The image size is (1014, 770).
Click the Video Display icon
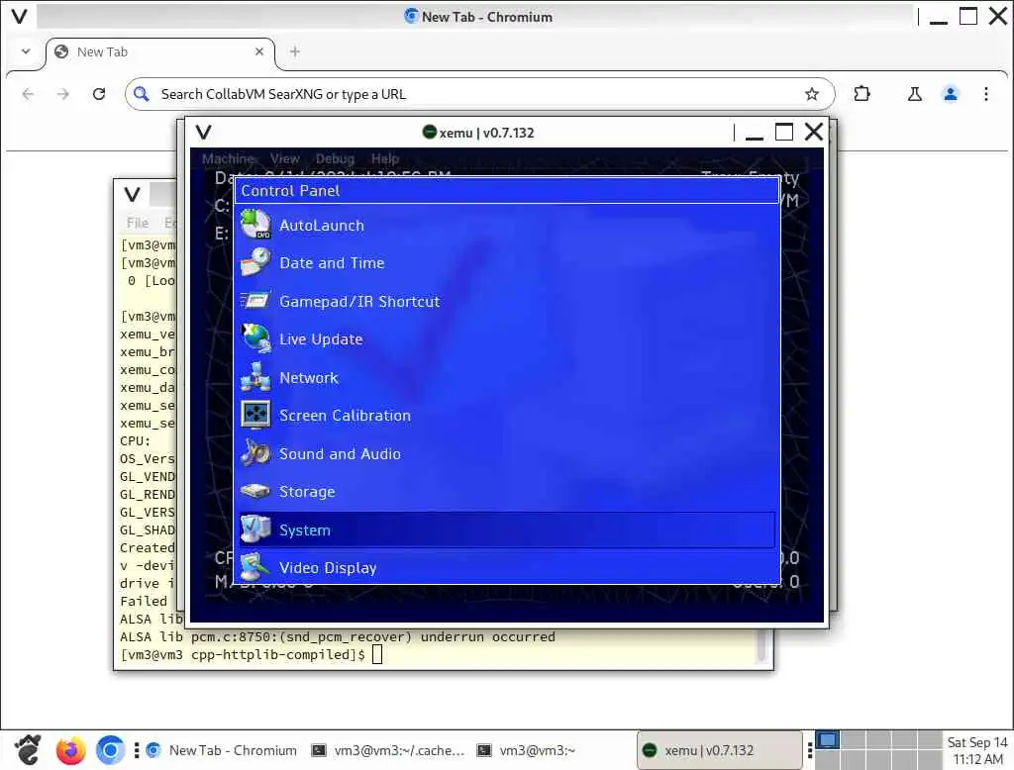(255, 568)
